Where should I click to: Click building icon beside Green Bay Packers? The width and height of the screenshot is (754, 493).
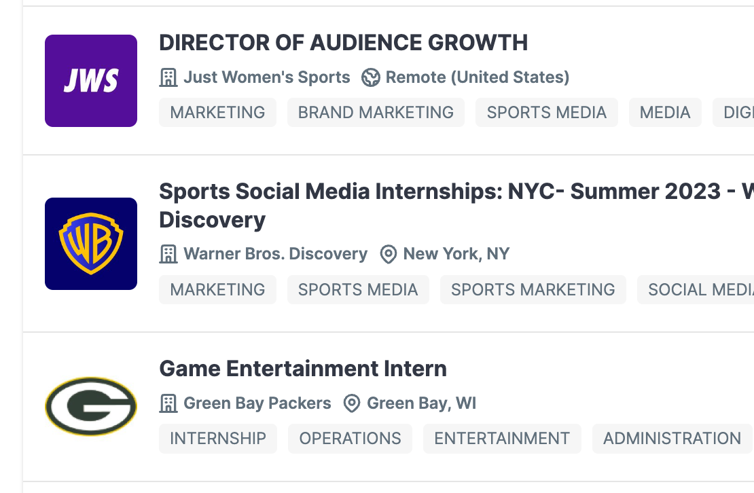(168, 403)
